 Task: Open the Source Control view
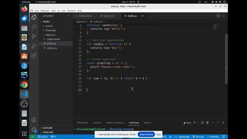pyautogui.click(x=34, y=36)
